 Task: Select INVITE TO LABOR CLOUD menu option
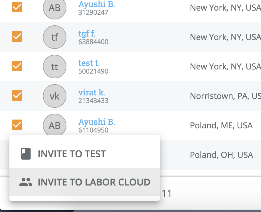pyautogui.click(x=94, y=182)
